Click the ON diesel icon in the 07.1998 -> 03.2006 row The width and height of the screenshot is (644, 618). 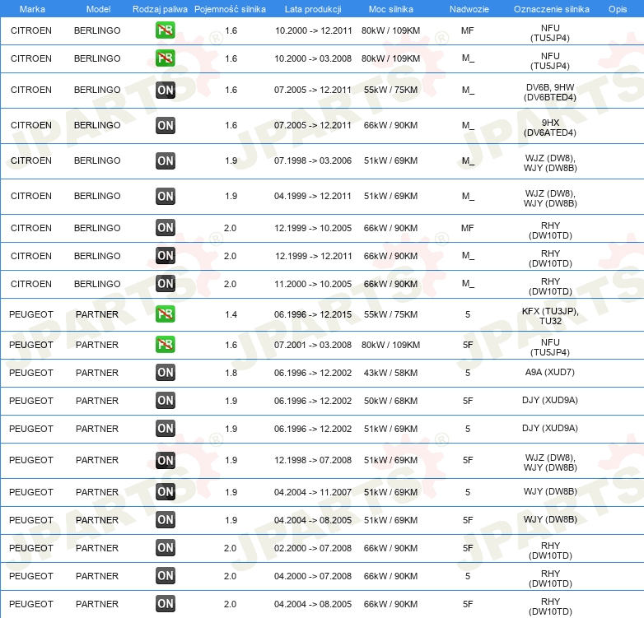[x=165, y=160]
